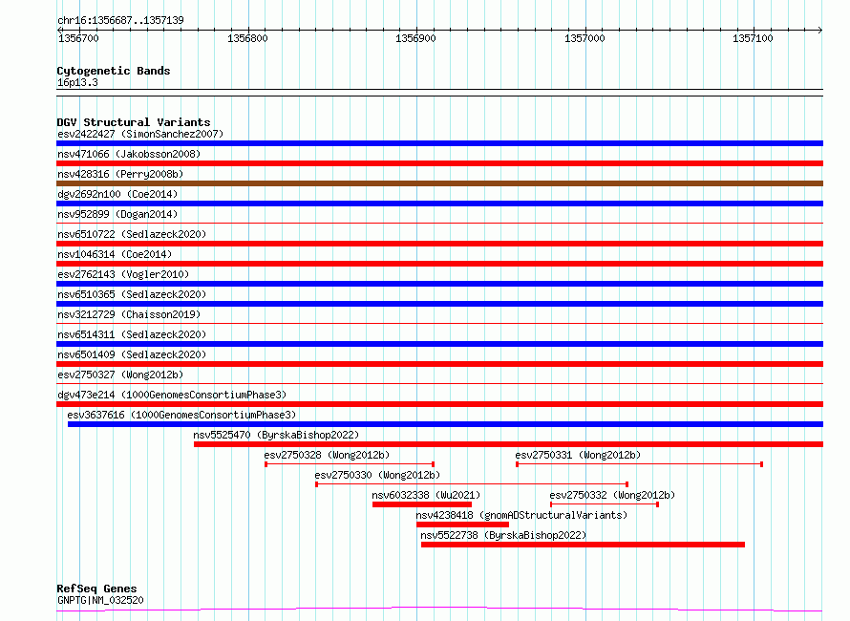Click the nsv5525470 ByrskaBishop2022 red bar
Screen dimensions: 850x621
coord(508,444)
